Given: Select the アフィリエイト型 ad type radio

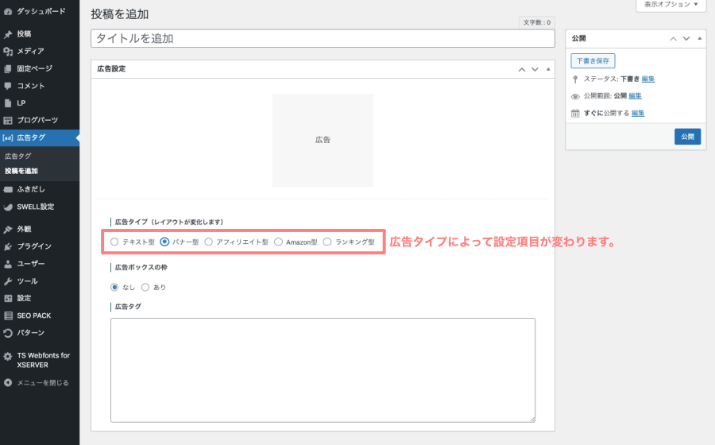Looking at the screenshot, I should pyautogui.click(x=208, y=242).
